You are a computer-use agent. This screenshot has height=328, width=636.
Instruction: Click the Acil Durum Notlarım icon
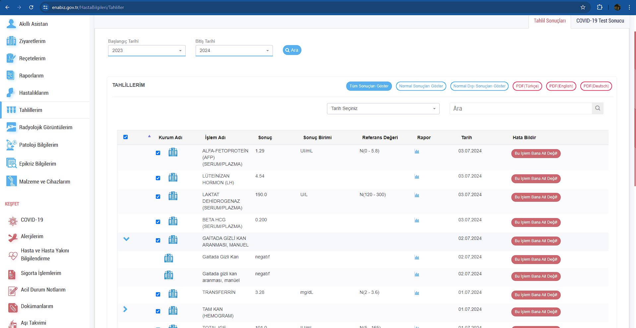(x=13, y=291)
